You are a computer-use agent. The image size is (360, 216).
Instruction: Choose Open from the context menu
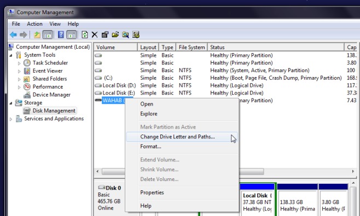(x=182, y=104)
